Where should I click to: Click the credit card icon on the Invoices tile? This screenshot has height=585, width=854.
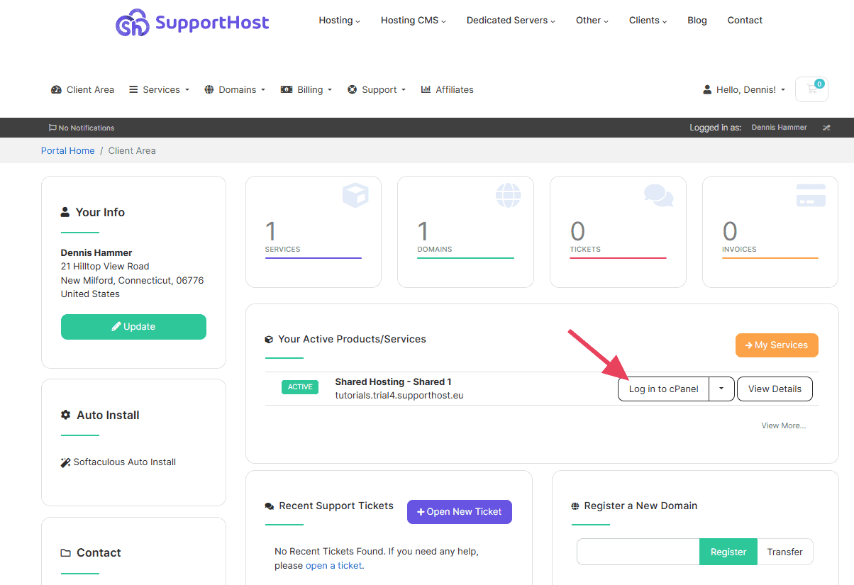point(811,195)
